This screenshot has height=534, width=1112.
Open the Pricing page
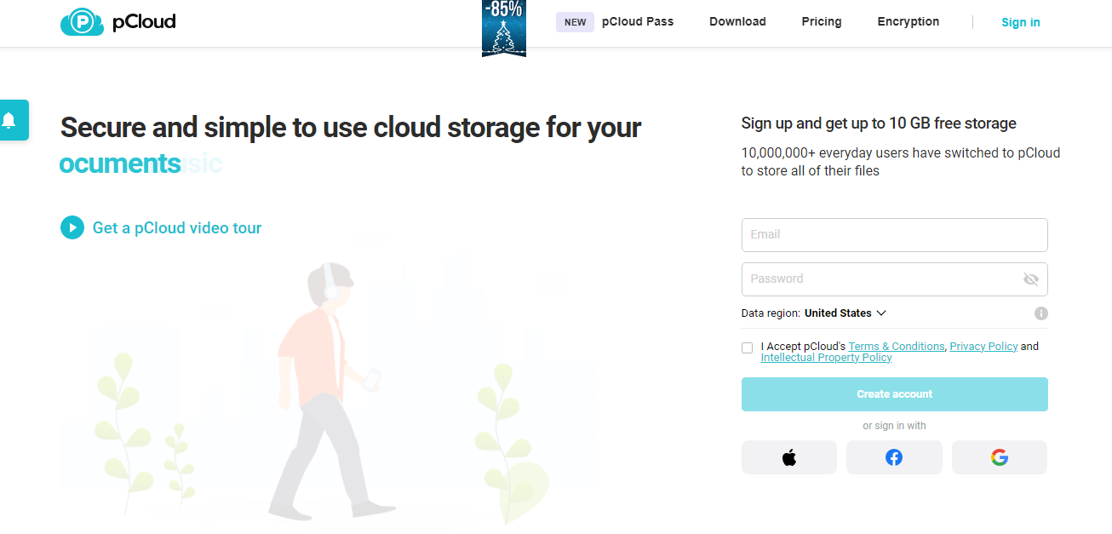coord(821,22)
